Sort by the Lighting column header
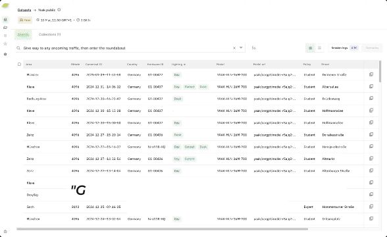The image size is (387, 237). [x=178, y=65]
